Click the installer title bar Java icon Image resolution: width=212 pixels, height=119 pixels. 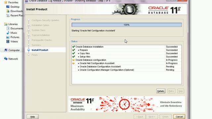click(x=26, y=1)
